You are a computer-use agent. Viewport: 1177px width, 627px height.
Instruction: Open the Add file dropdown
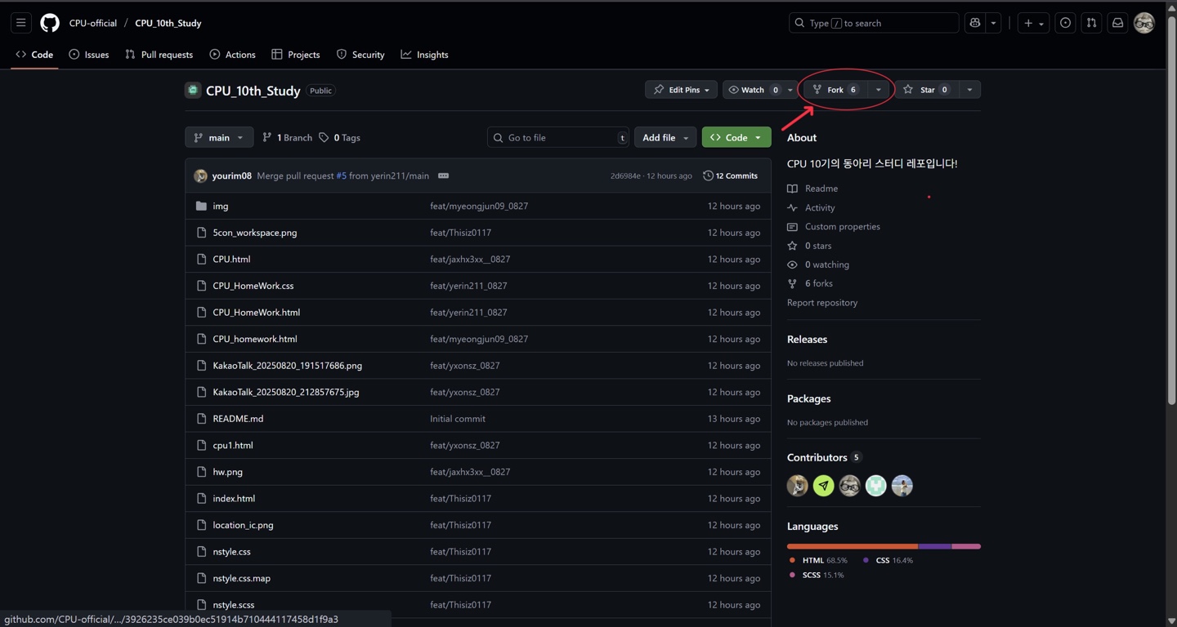[x=665, y=137]
